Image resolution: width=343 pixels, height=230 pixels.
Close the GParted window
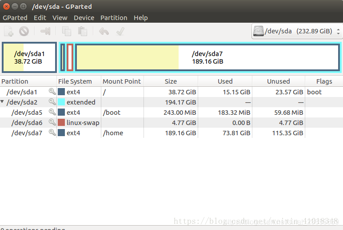(x=6, y=6)
